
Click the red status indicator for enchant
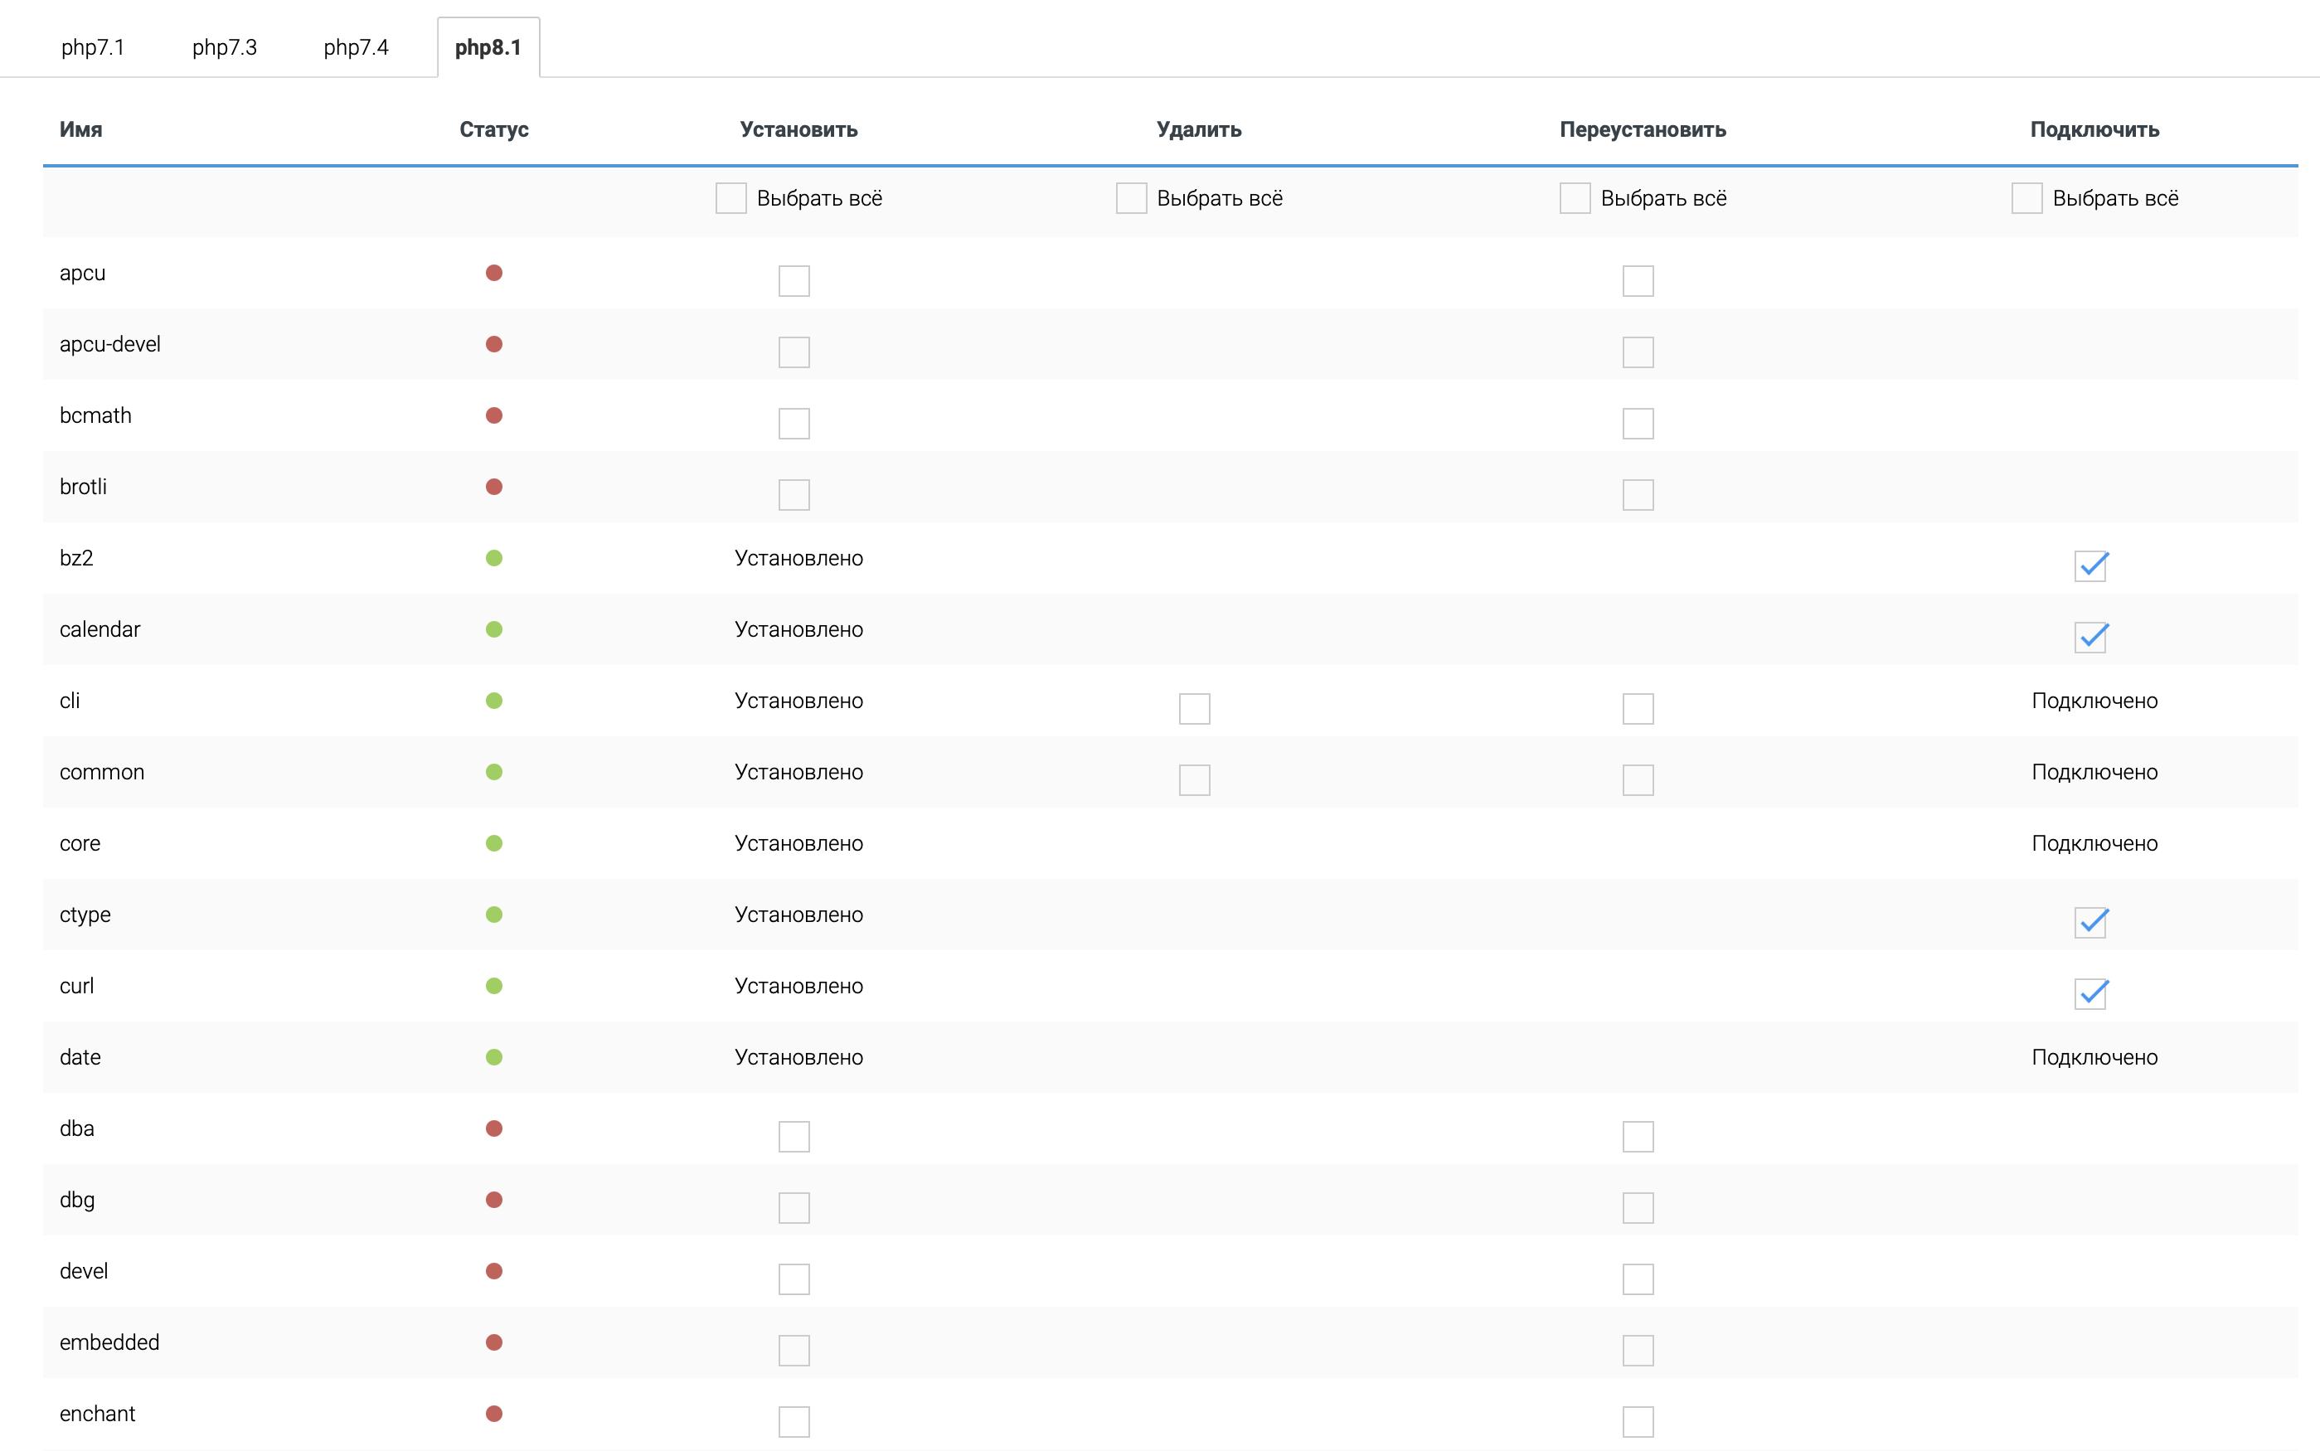[494, 1414]
